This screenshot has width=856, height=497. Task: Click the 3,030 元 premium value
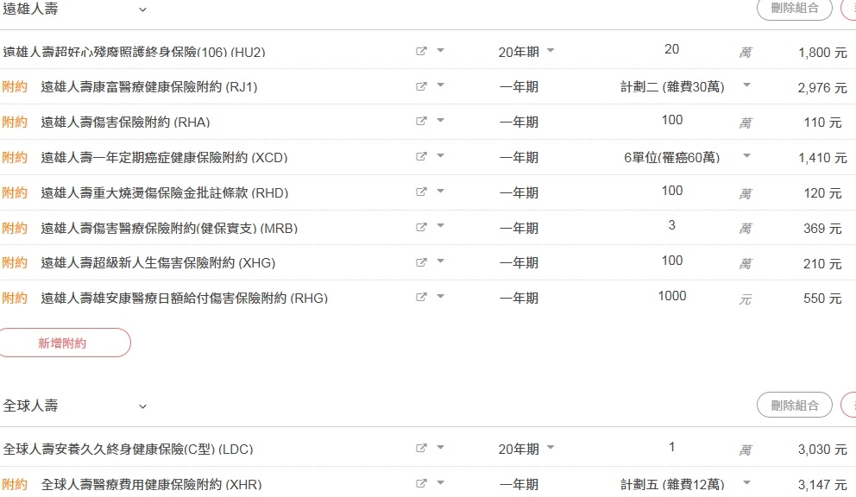click(x=822, y=450)
